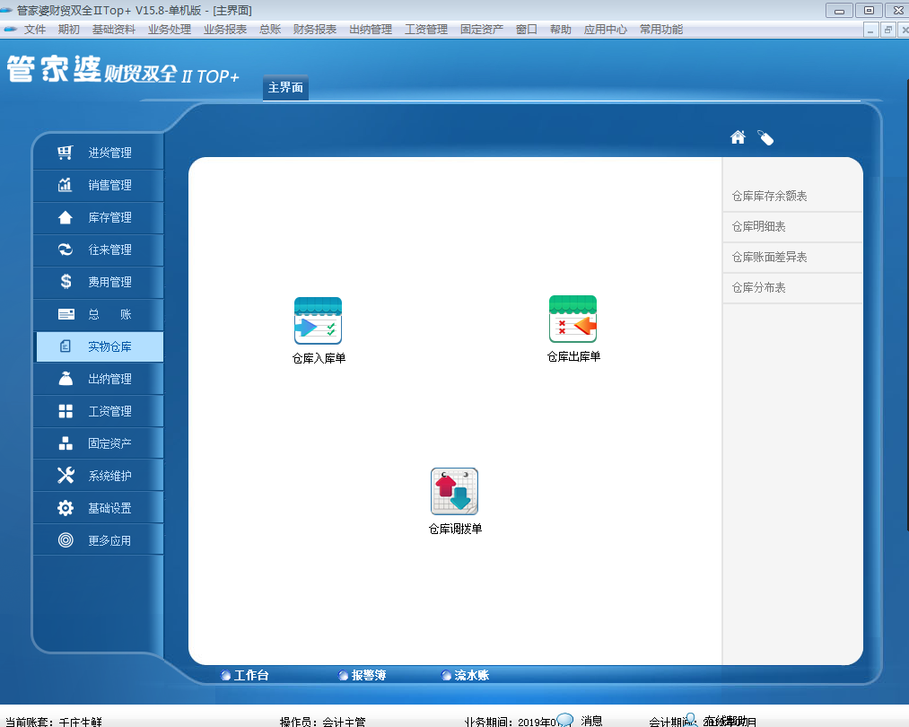Image resolution: width=909 pixels, height=727 pixels.
Task: Open the 窗口 menu
Action: (x=527, y=29)
